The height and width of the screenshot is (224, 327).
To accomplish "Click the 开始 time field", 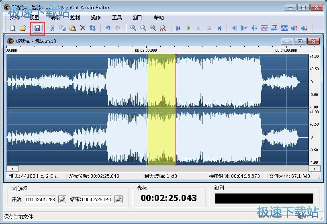I will point(40,200).
